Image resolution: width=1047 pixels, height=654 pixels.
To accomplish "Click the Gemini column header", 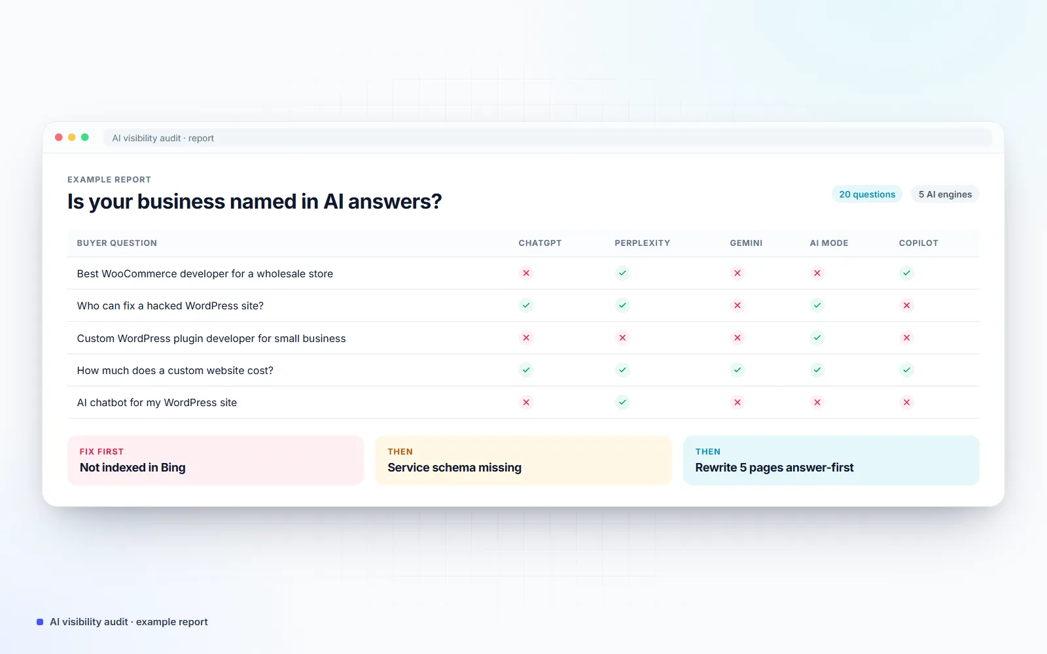I will pos(746,243).
